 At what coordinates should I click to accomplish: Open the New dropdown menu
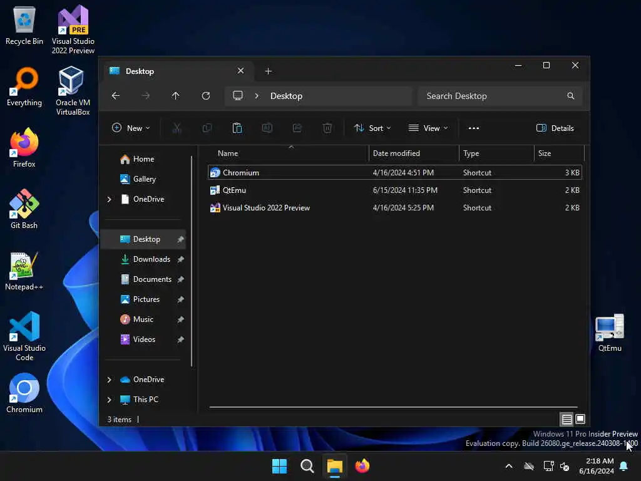point(131,128)
